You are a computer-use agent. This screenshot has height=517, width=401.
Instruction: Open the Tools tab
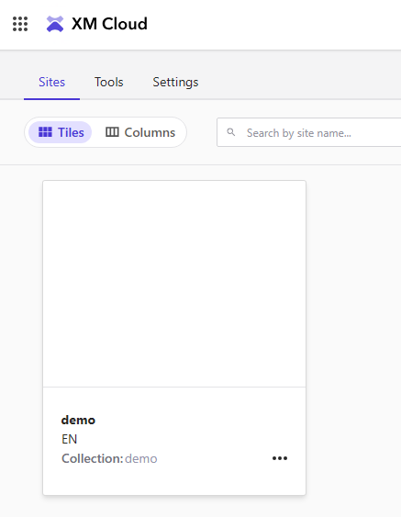coord(108,82)
